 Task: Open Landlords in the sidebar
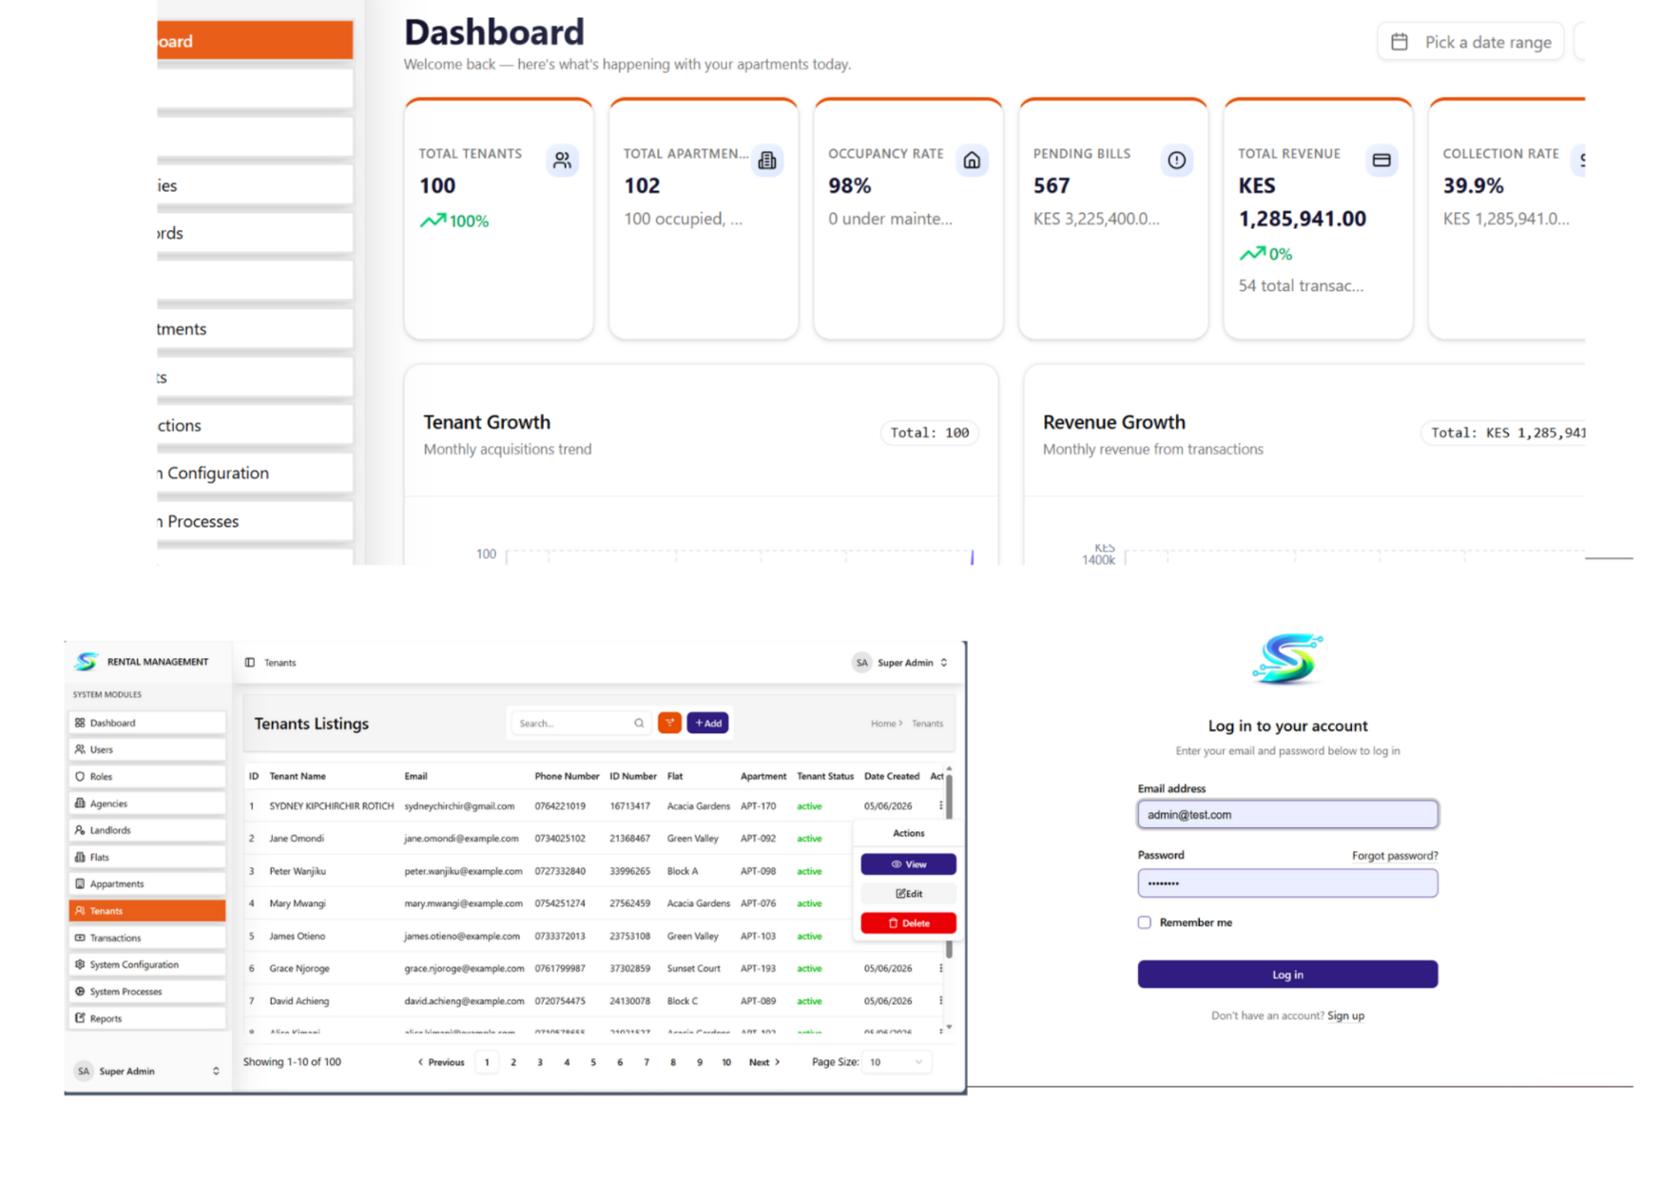pyautogui.click(x=147, y=830)
